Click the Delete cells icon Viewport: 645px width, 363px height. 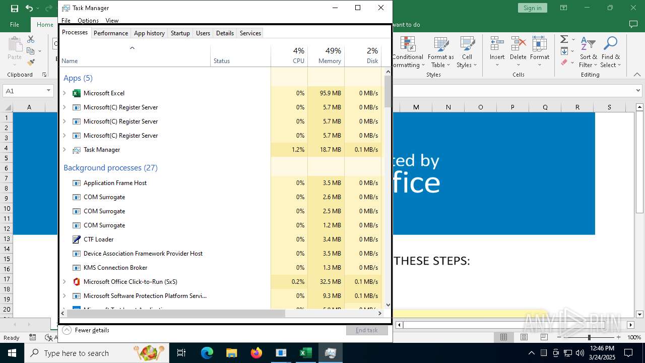pos(518,44)
